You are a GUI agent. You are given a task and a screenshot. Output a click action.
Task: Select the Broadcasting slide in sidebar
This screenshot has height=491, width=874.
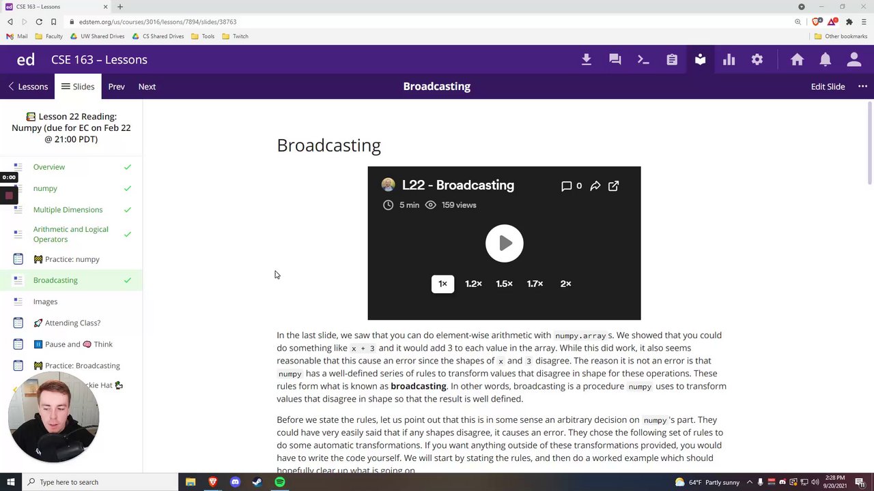(71, 280)
